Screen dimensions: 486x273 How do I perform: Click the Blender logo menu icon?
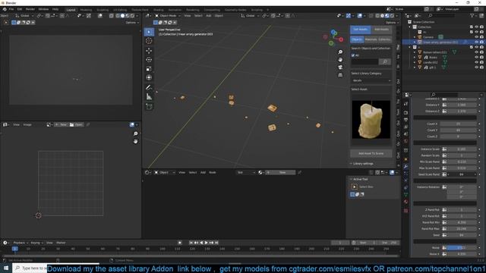5,9
